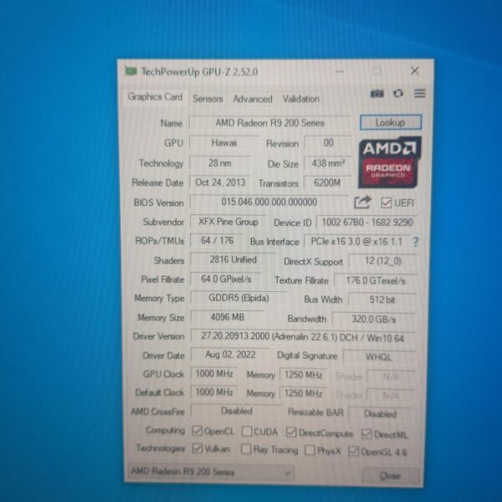Click the Shaders field 2816 Unified

(233, 259)
